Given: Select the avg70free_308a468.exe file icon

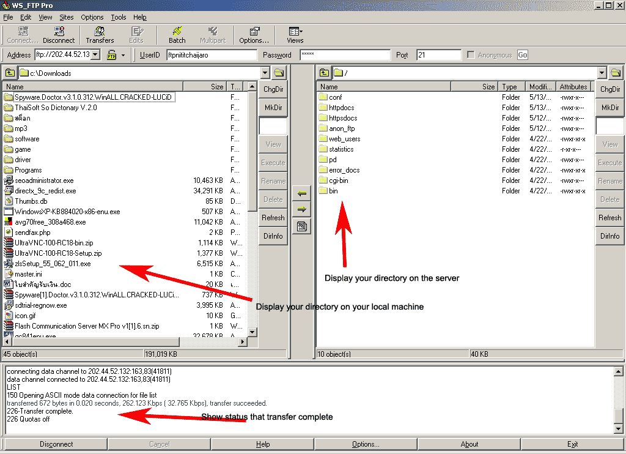Looking at the screenshot, I should [9, 222].
